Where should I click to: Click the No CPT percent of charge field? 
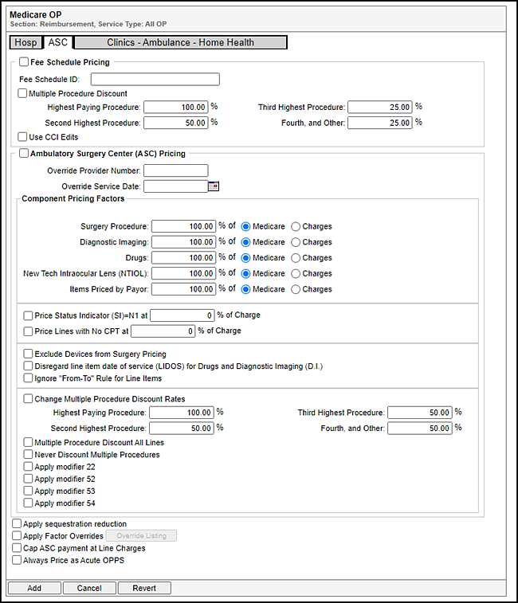(163, 331)
